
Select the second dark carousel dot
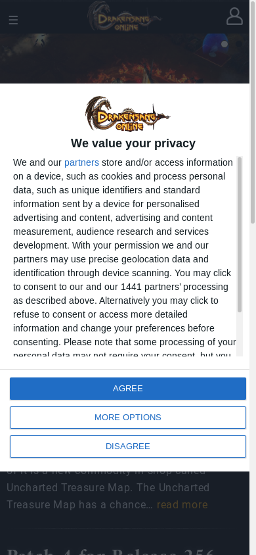pos(239,44)
